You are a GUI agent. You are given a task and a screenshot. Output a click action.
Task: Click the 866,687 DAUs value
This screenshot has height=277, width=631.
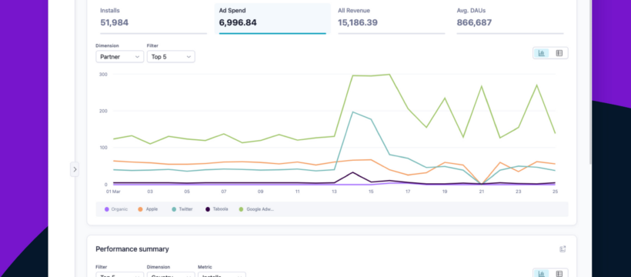(474, 22)
